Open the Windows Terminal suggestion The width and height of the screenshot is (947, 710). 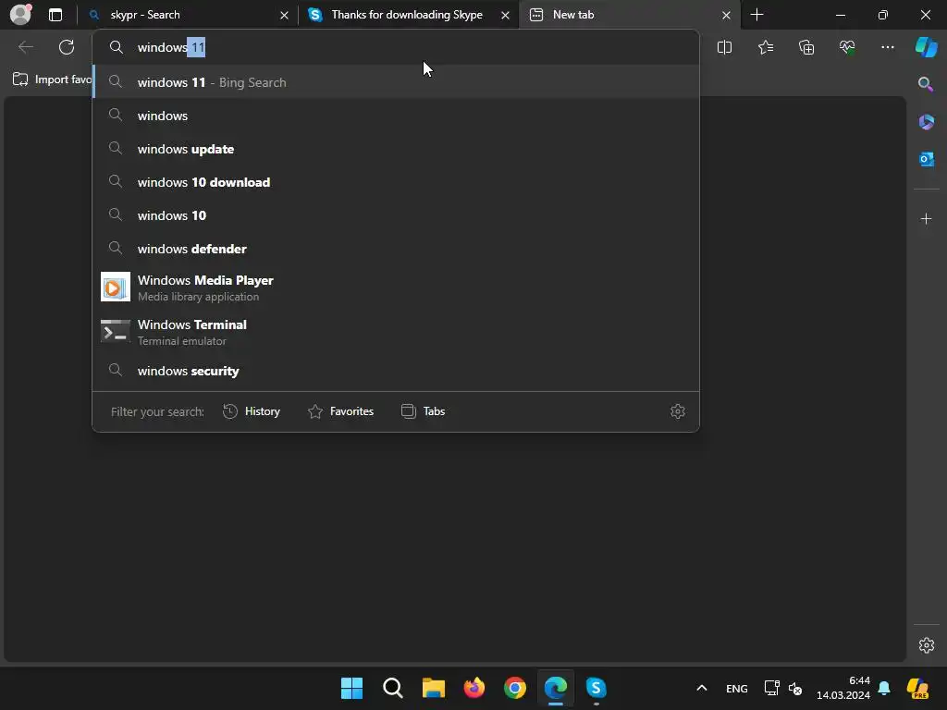pyautogui.click(x=396, y=332)
